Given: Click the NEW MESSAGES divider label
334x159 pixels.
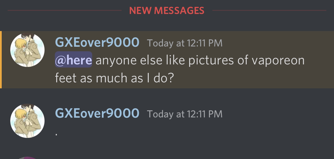Looking at the screenshot, I should point(167,11).
